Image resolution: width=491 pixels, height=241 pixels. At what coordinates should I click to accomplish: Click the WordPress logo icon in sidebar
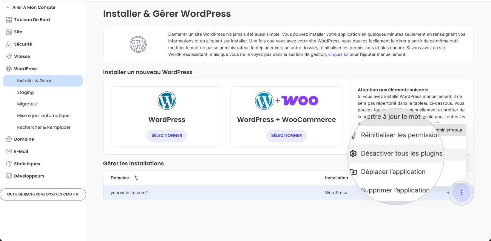[9, 69]
